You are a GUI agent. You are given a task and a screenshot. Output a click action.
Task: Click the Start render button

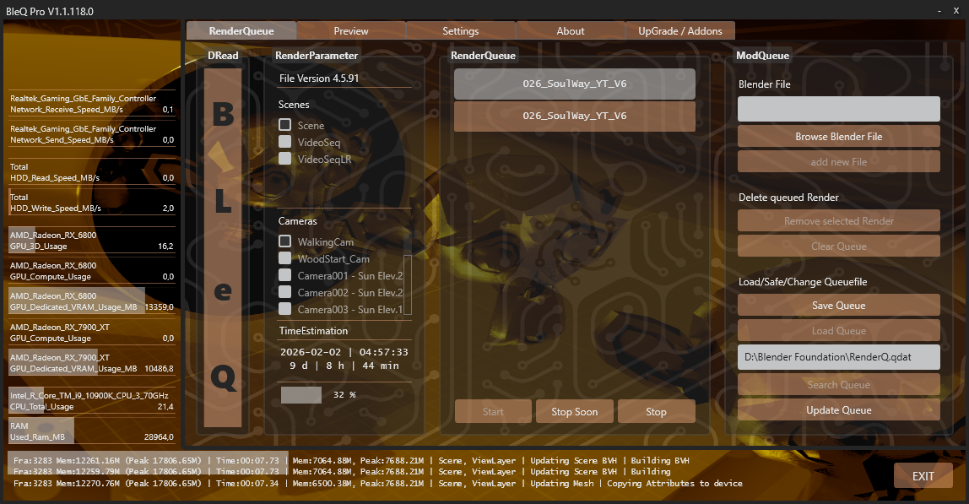pos(493,411)
